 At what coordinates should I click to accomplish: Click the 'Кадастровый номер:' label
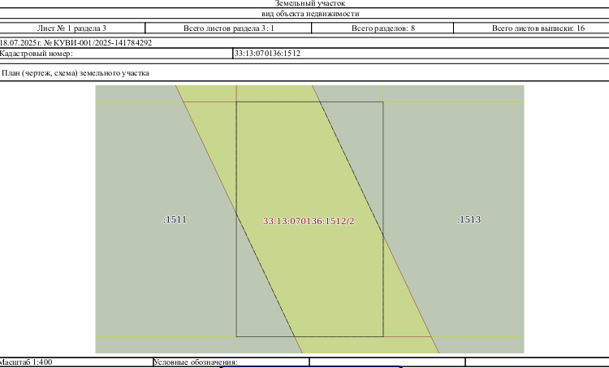(36, 54)
